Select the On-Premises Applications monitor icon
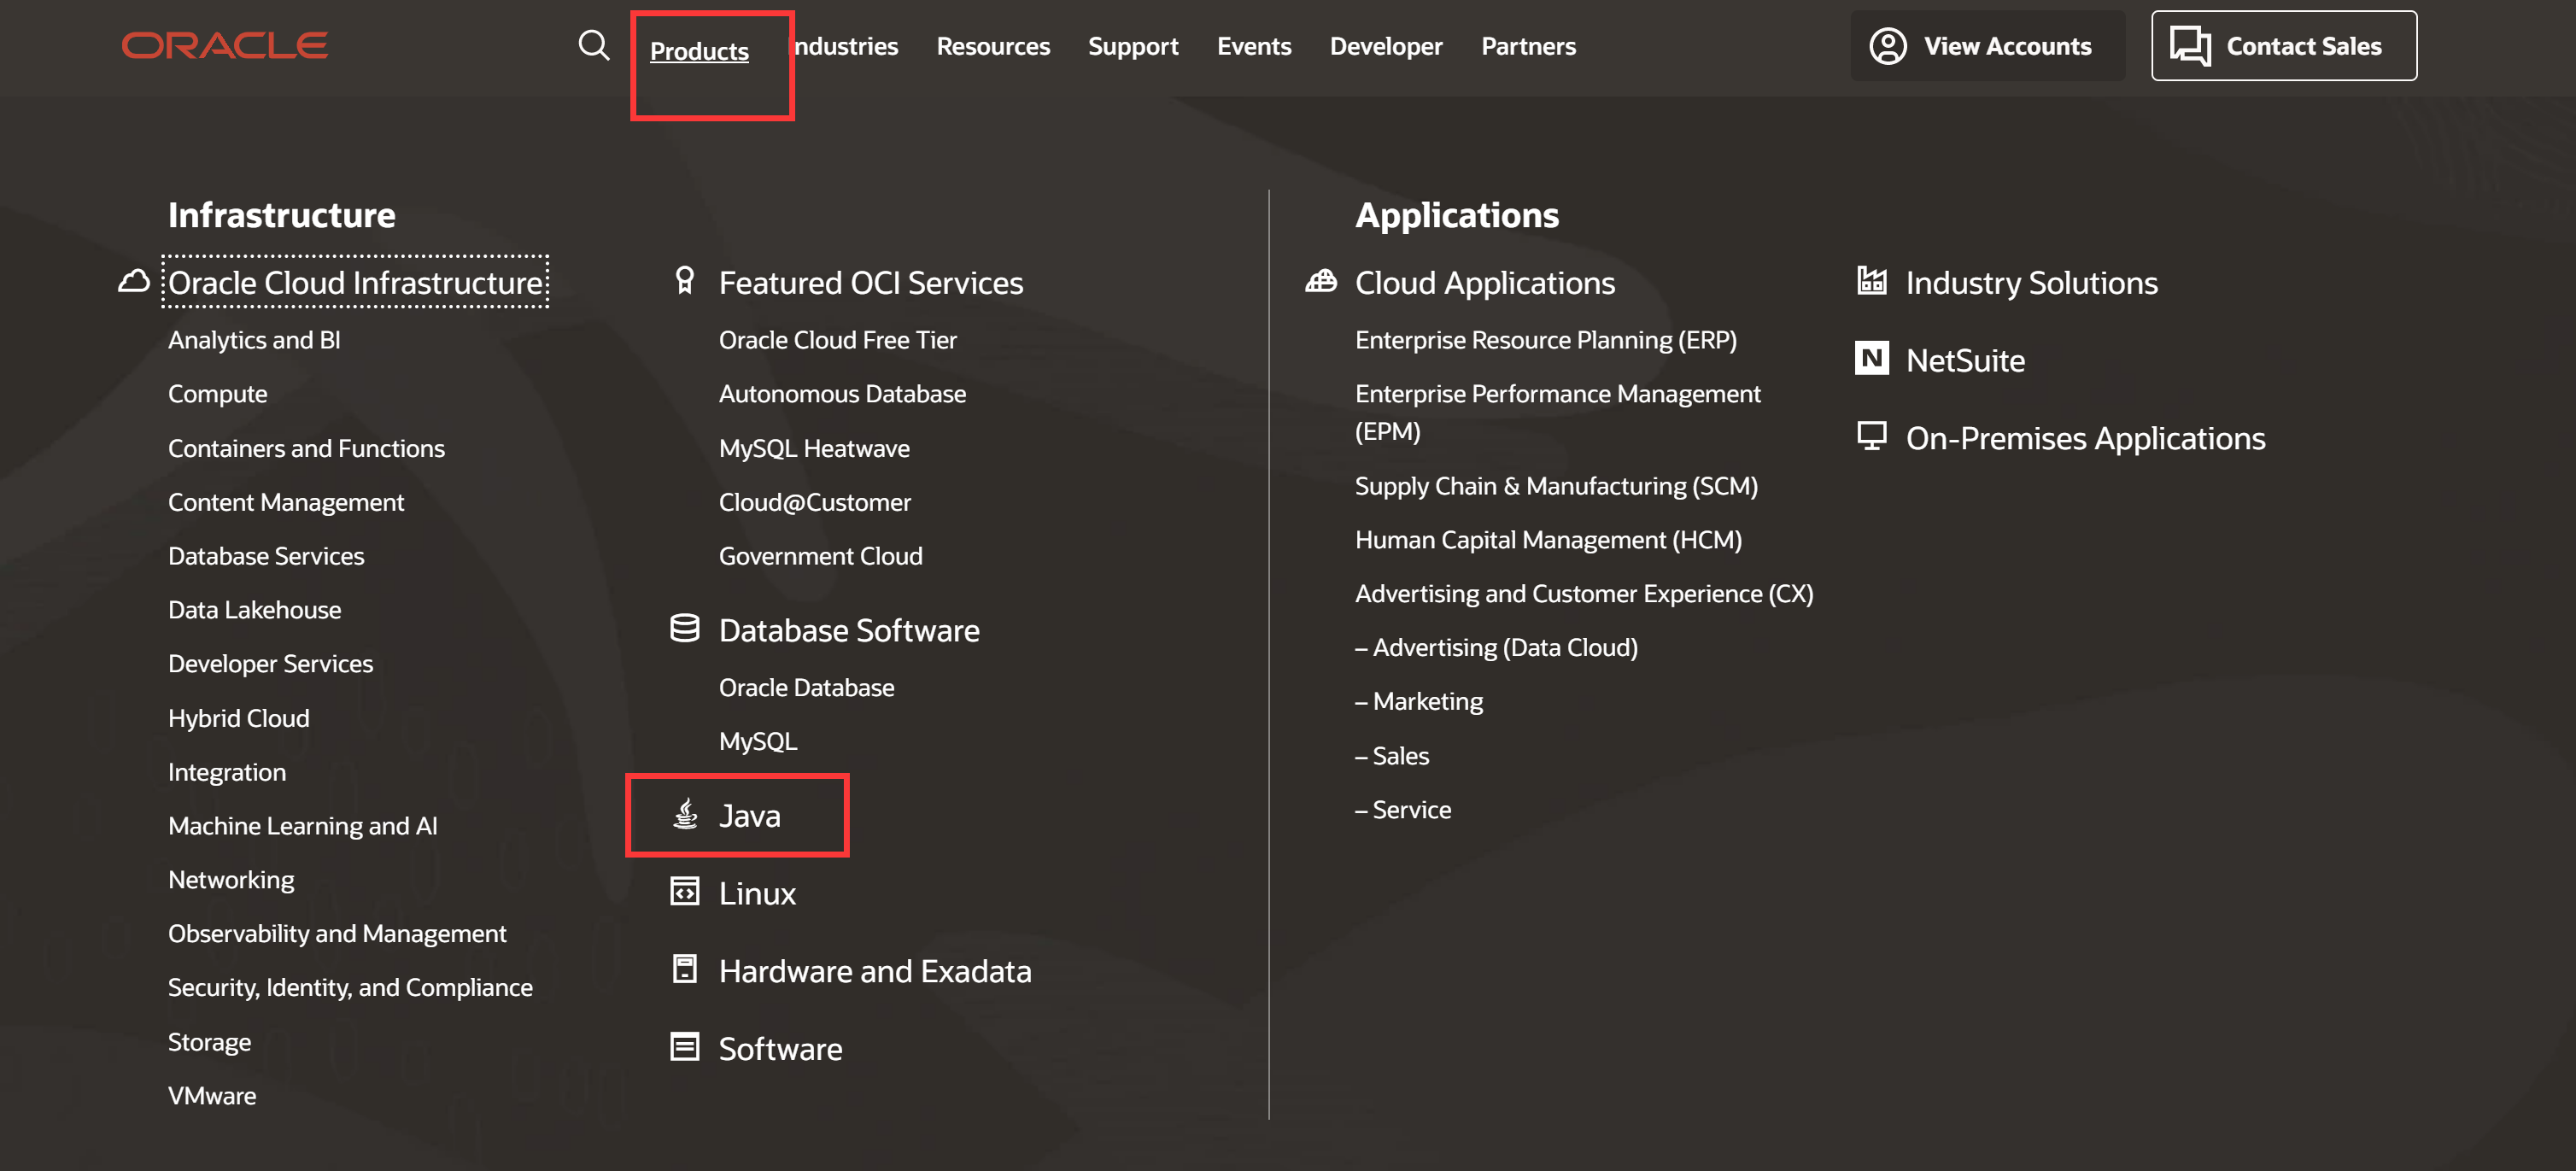 coord(1871,436)
